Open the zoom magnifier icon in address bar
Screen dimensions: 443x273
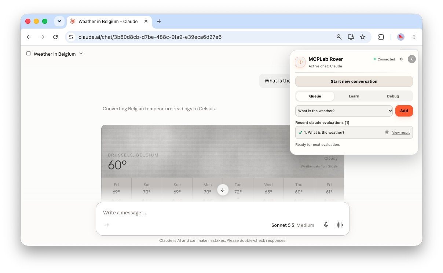[339, 37]
